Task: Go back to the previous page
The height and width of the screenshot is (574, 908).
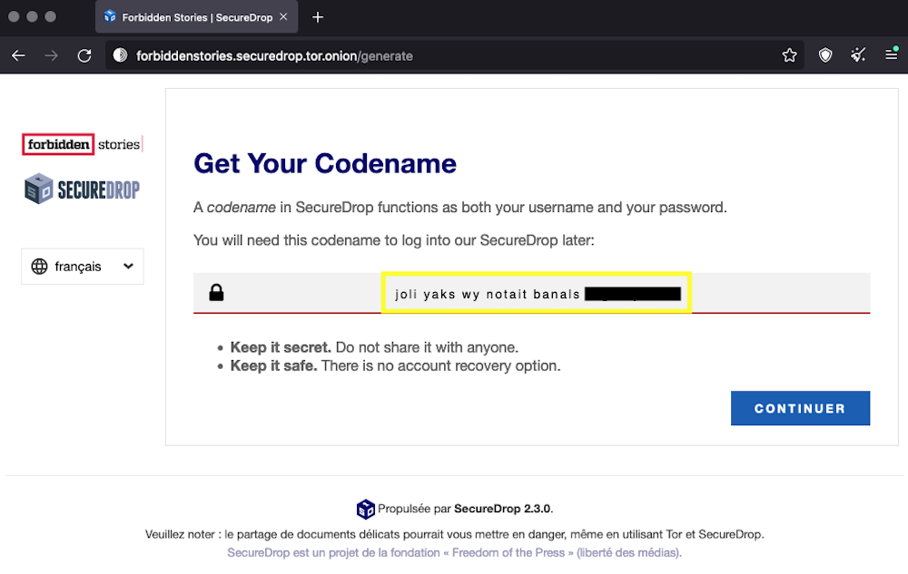Action: coord(18,55)
